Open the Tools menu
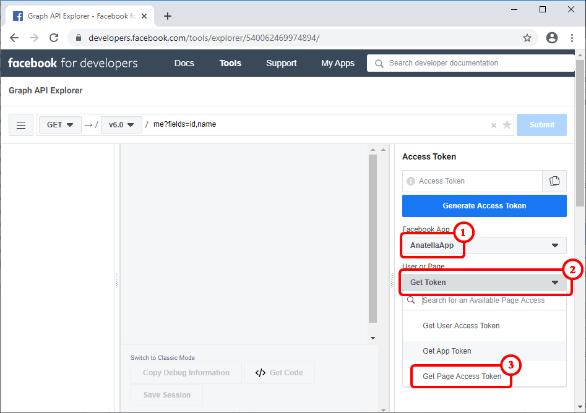 point(230,63)
